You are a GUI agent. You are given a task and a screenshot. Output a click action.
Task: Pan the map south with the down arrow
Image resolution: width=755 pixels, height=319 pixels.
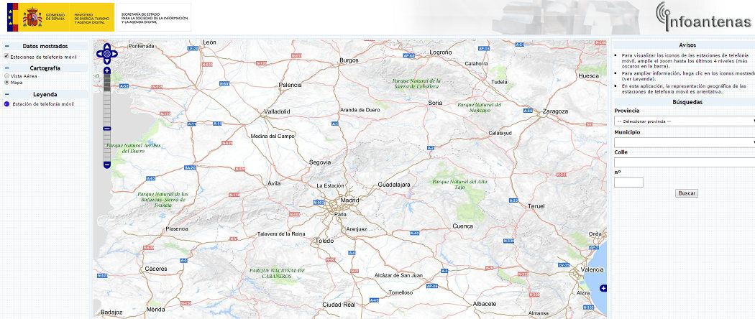107,62
